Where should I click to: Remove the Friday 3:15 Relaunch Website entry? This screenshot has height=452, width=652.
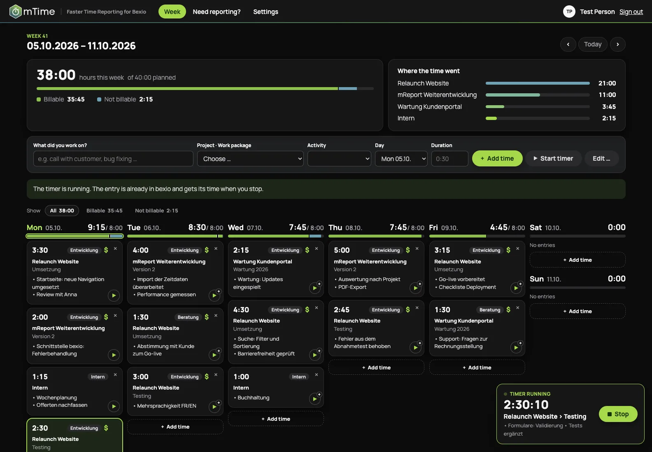(517, 249)
